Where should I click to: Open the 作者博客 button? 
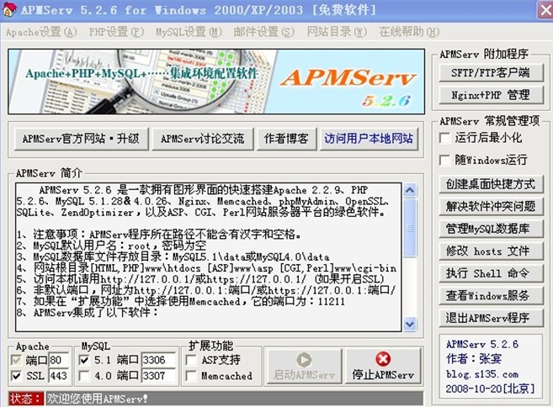[286, 139]
